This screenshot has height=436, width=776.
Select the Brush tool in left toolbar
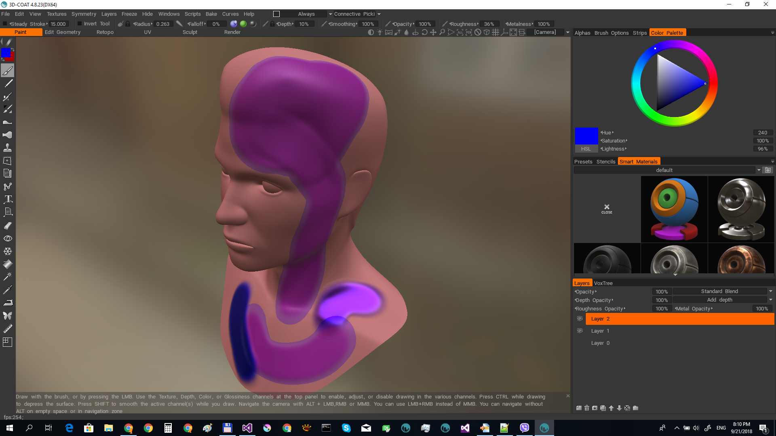point(8,71)
